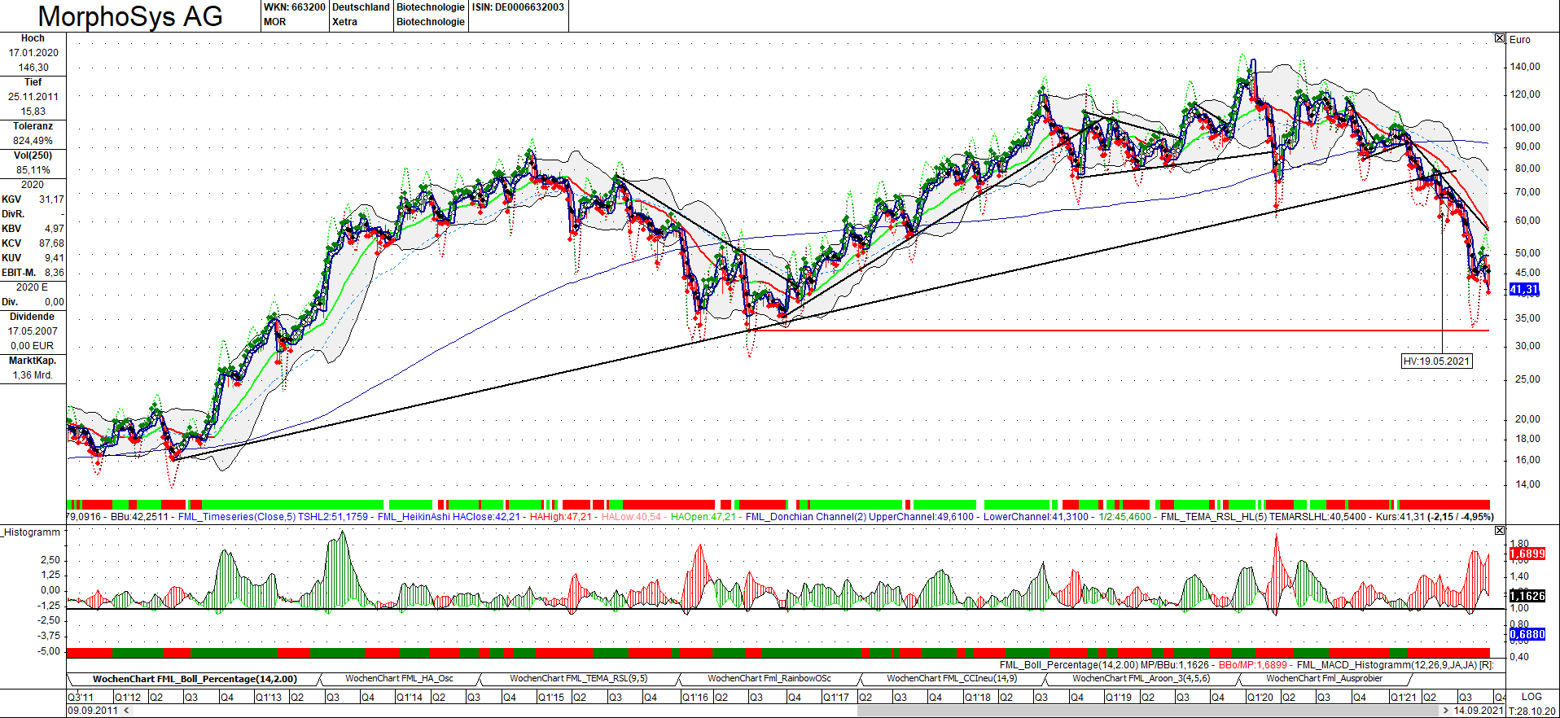
Task: Click the 140,00 price axis label
Action: point(1524,67)
